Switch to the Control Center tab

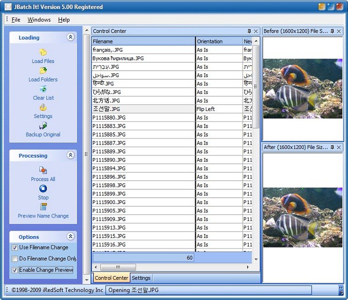111,278
